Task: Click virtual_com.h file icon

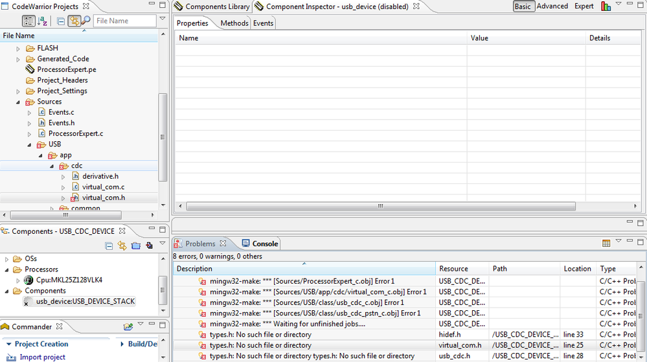Action: click(x=74, y=198)
